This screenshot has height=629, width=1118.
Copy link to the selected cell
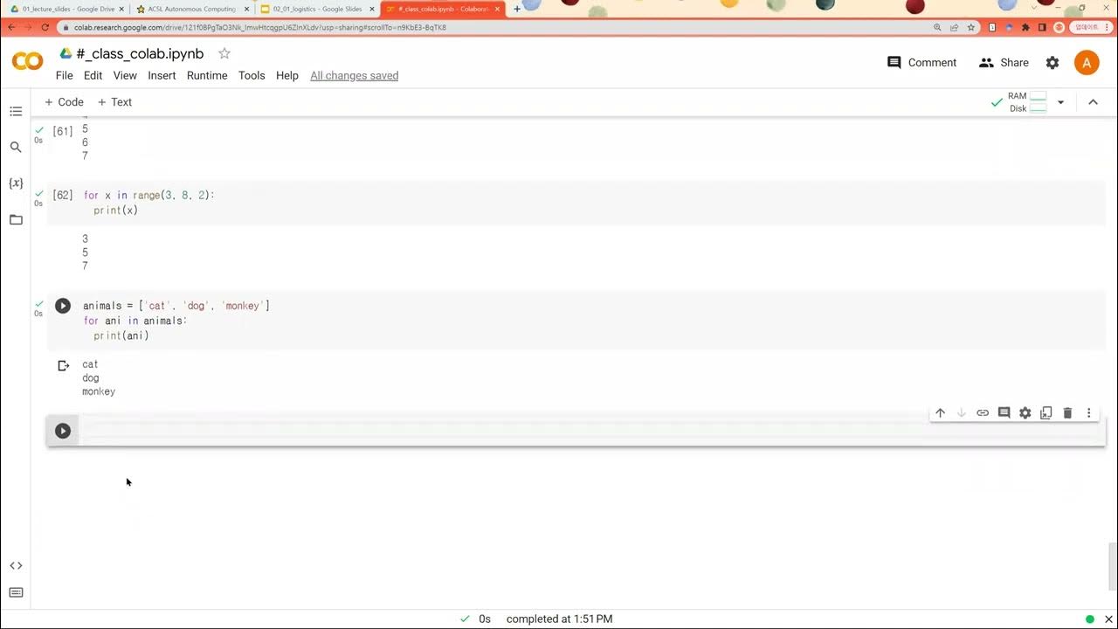point(983,413)
